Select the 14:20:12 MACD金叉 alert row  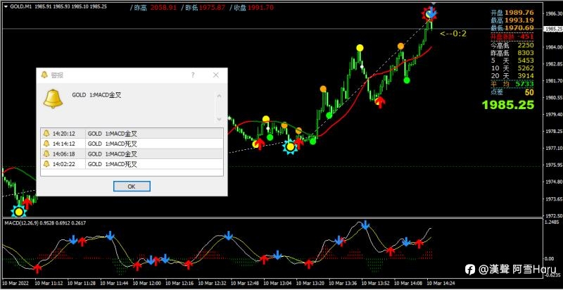coord(132,134)
